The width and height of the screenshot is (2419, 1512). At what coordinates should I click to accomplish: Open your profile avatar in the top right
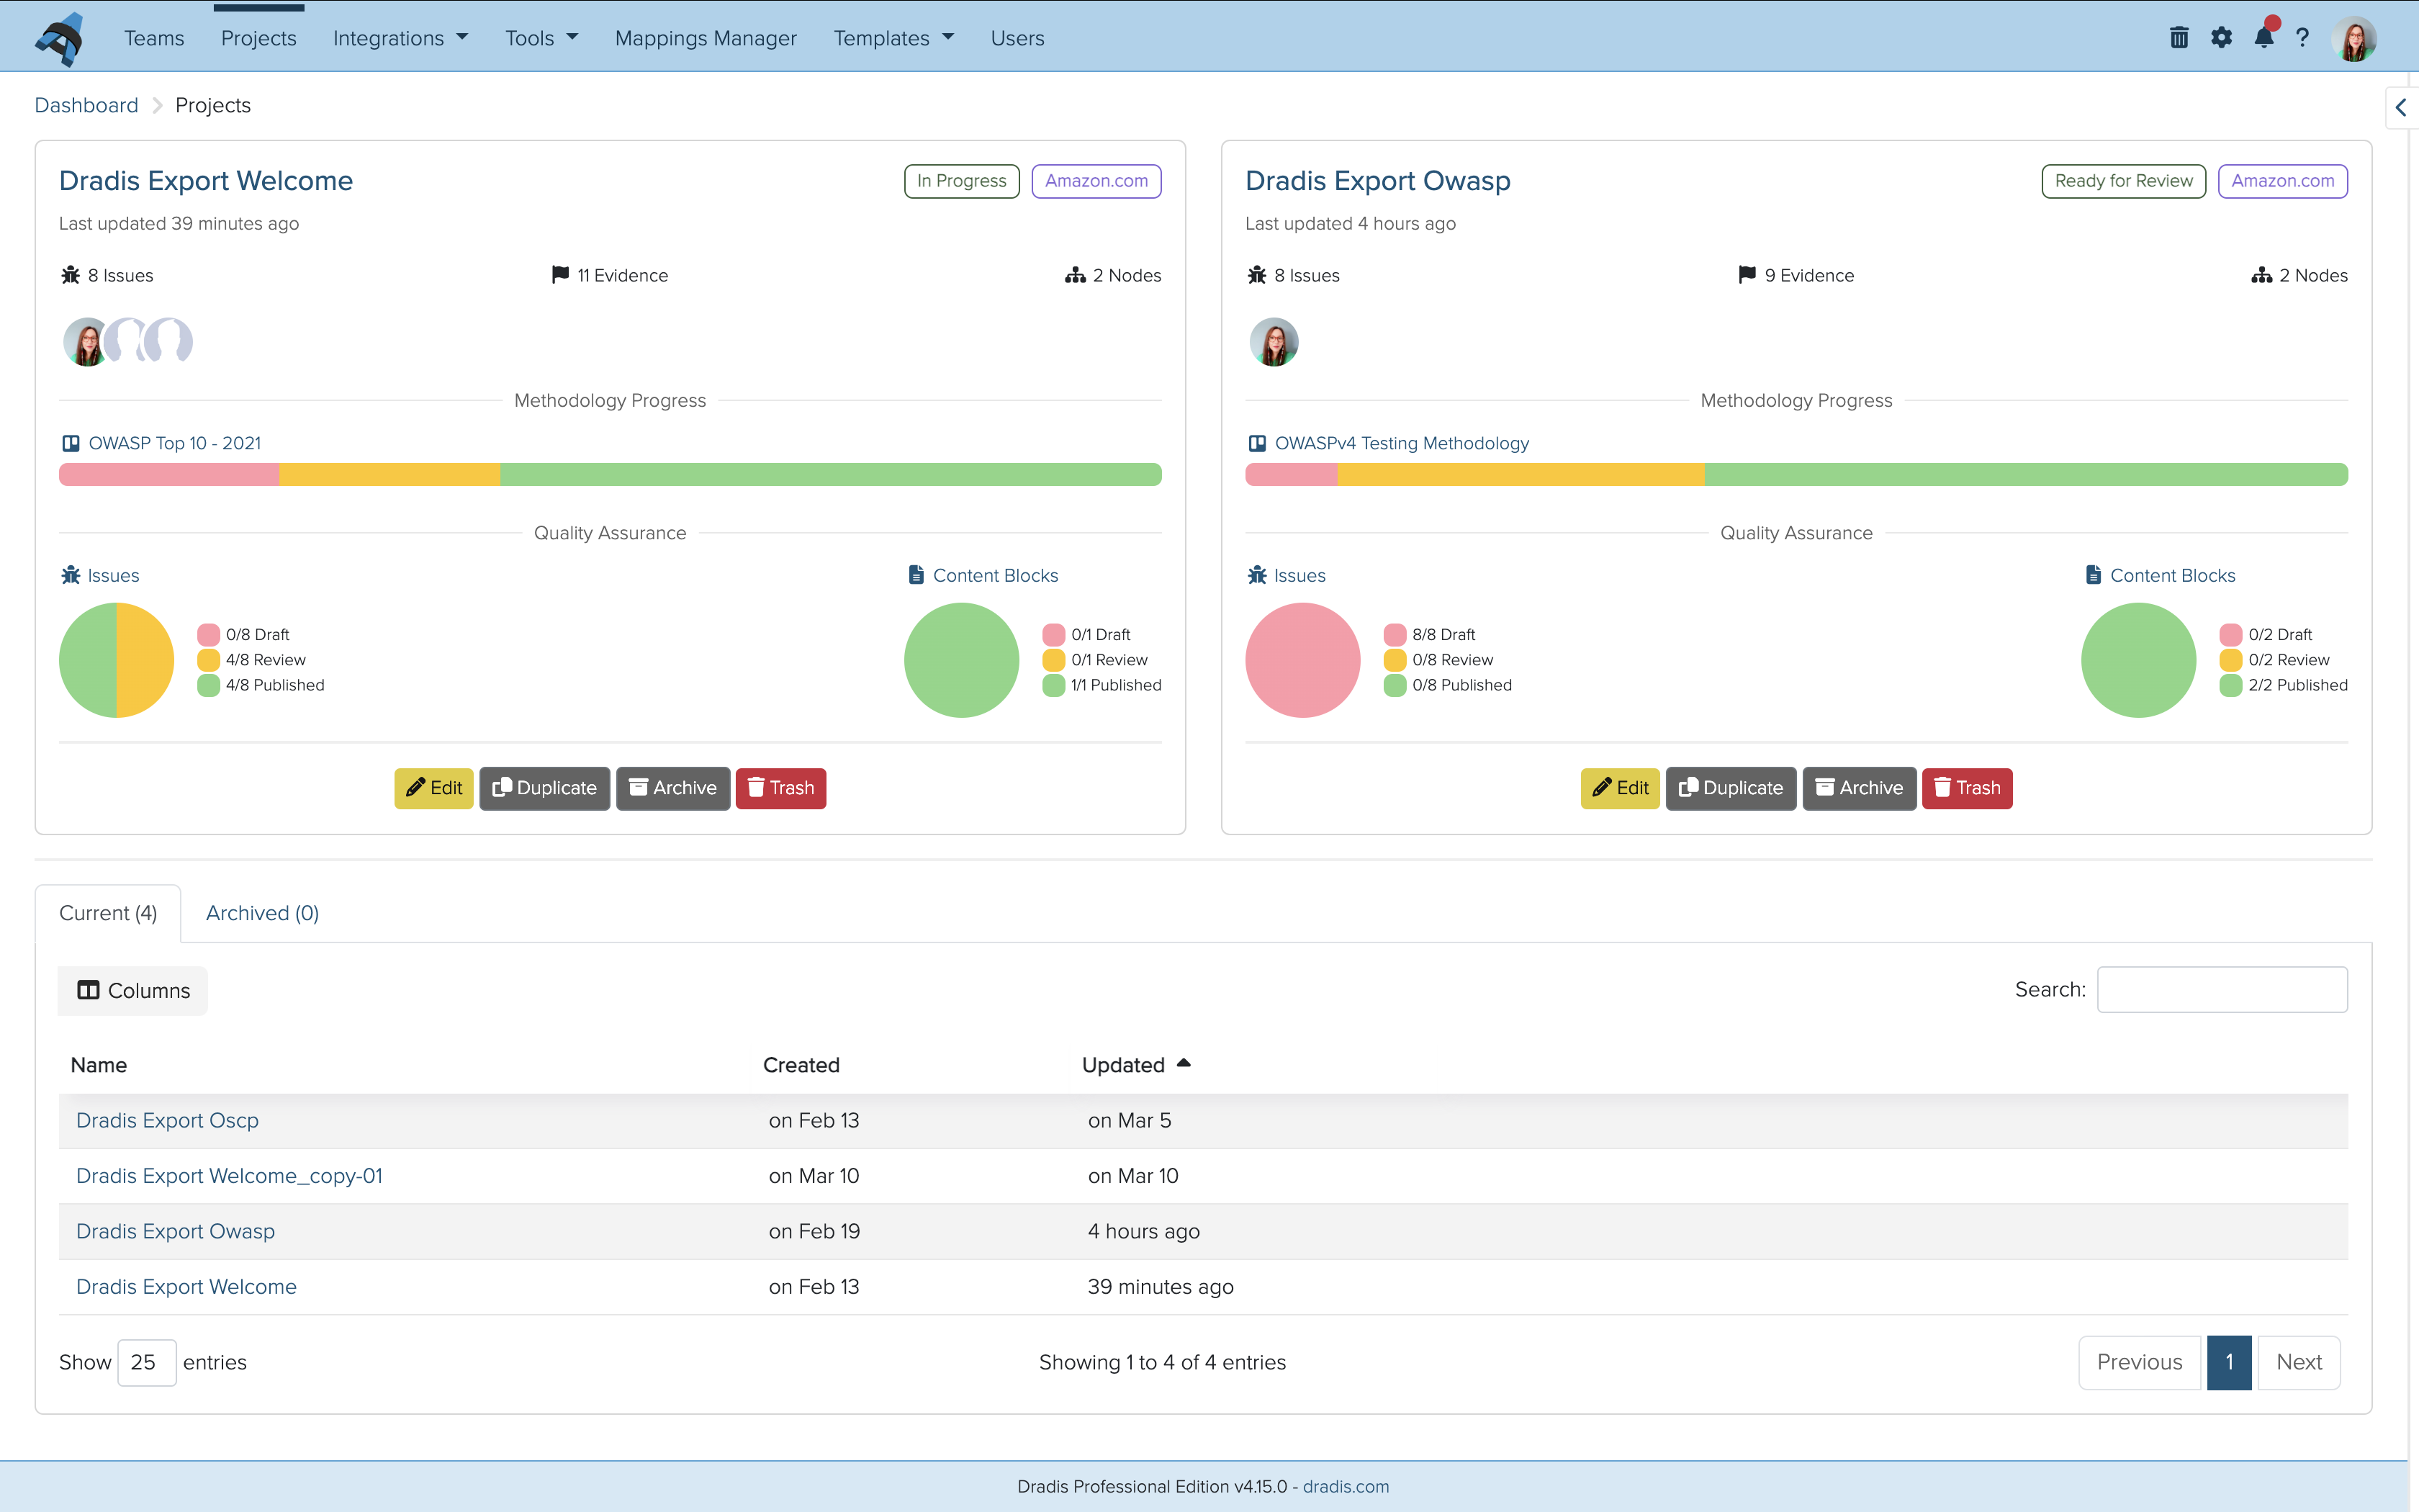coord(2355,37)
